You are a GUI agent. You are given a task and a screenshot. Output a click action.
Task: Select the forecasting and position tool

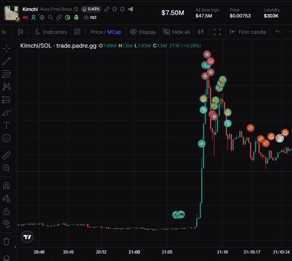tap(6, 100)
